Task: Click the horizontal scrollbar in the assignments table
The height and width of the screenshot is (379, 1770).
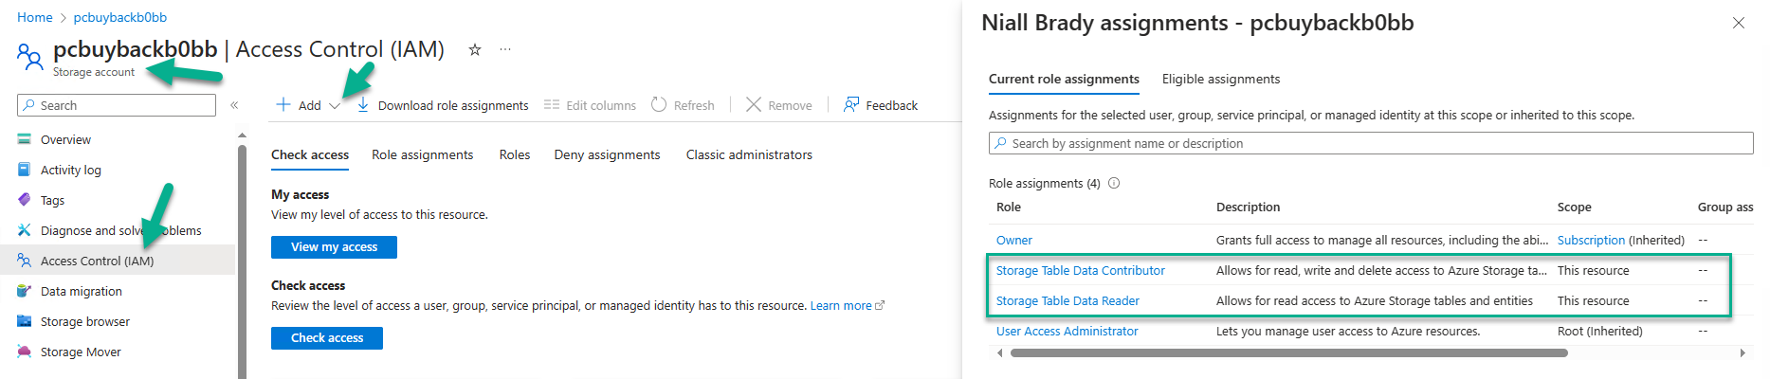Action: 1288,352
